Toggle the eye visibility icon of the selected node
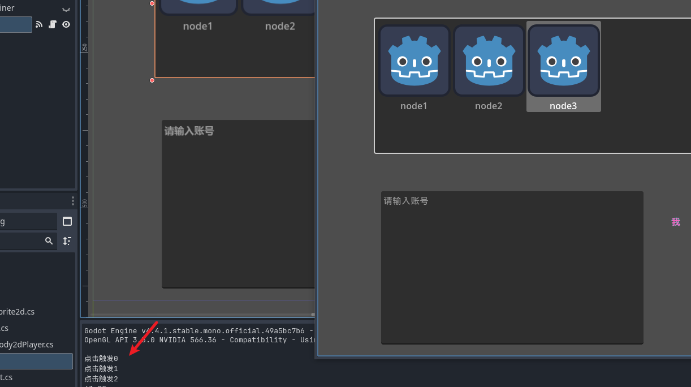The width and height of the screenshot is (691, 387). (66, 24)
